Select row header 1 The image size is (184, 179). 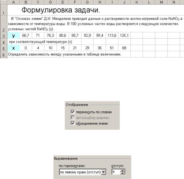[4, 10]
